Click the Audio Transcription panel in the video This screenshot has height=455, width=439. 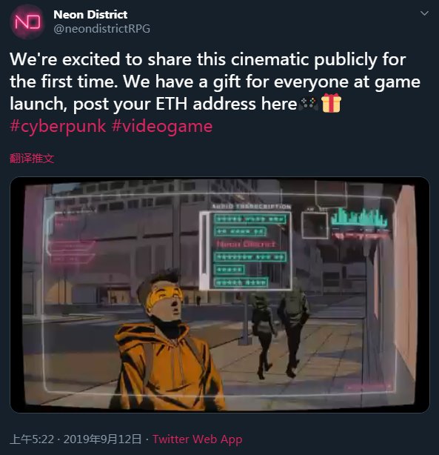pyautogui.click(x=246, y=248)
